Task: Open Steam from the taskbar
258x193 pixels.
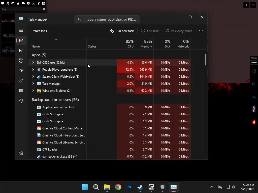Action: pyautogui.click(x=140, y=187)
